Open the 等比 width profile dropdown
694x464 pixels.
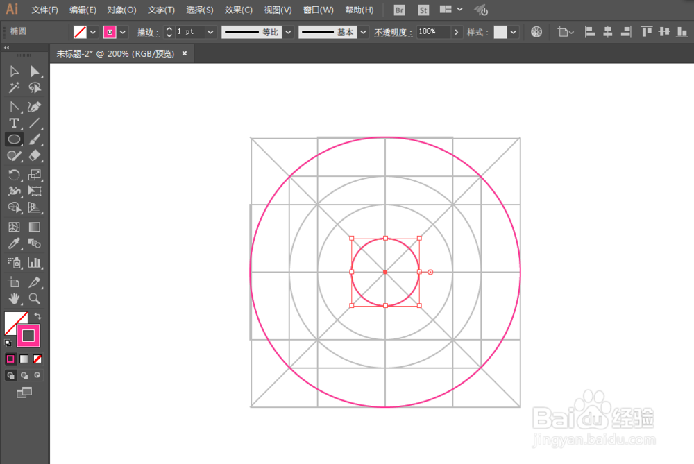[288, 31]
